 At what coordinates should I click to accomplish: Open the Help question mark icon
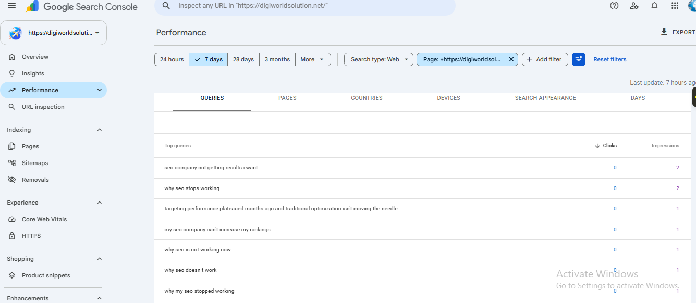(x=614, y=6)
